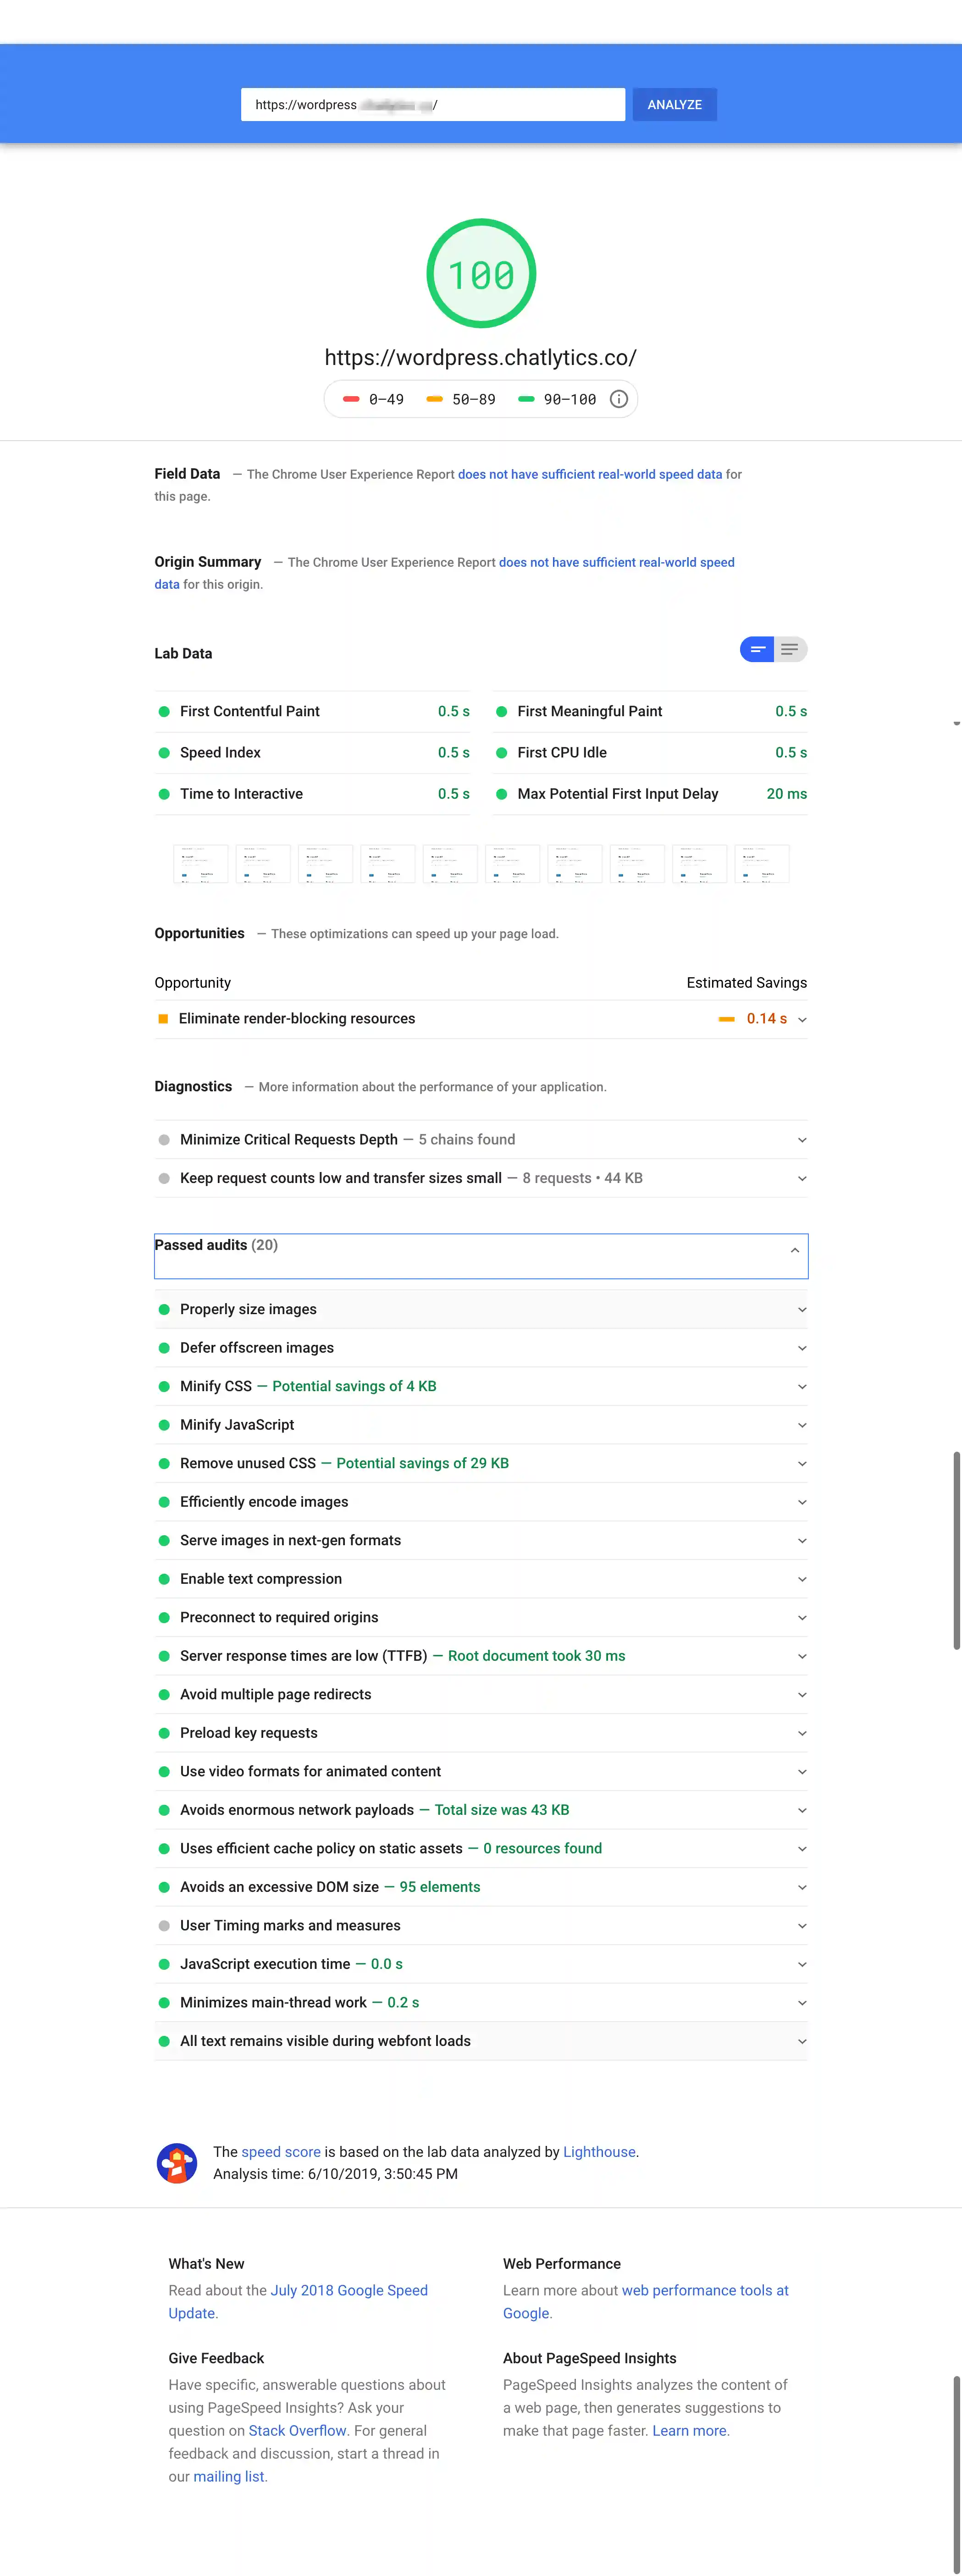Viewport: 962px width, 2576px height.
Task: Click the first filmstrip screenshot thumbnail
Action: [200, 863]
